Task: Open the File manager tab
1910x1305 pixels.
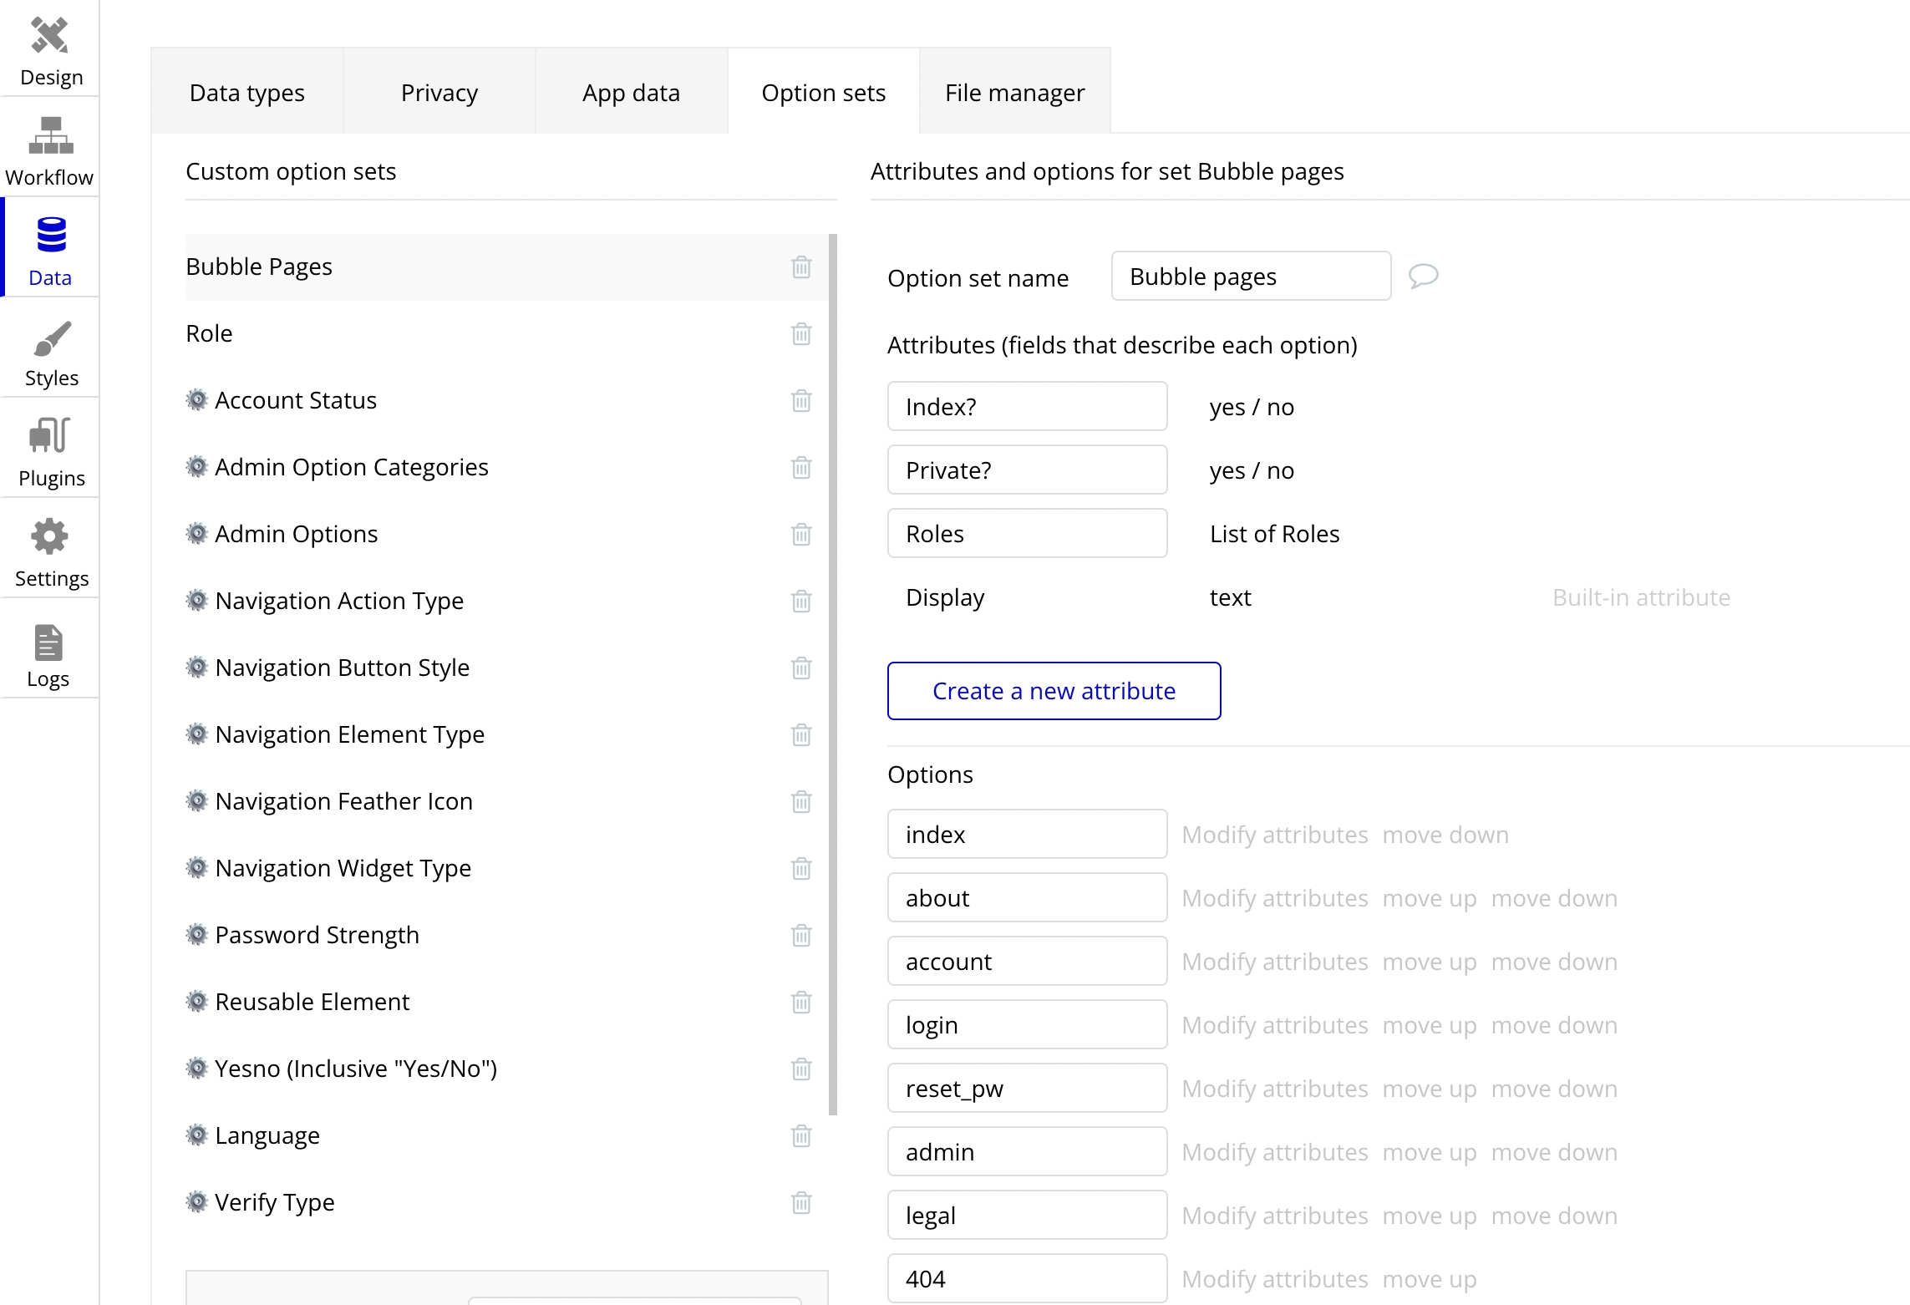Action: [1014, 92]
